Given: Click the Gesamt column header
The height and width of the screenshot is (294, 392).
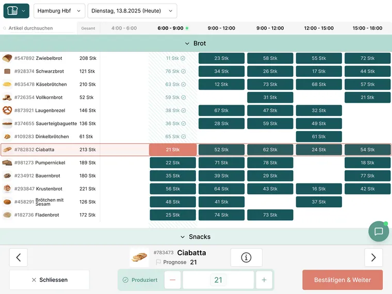Looking at the screenshot, I should click(x=88, y=28).
